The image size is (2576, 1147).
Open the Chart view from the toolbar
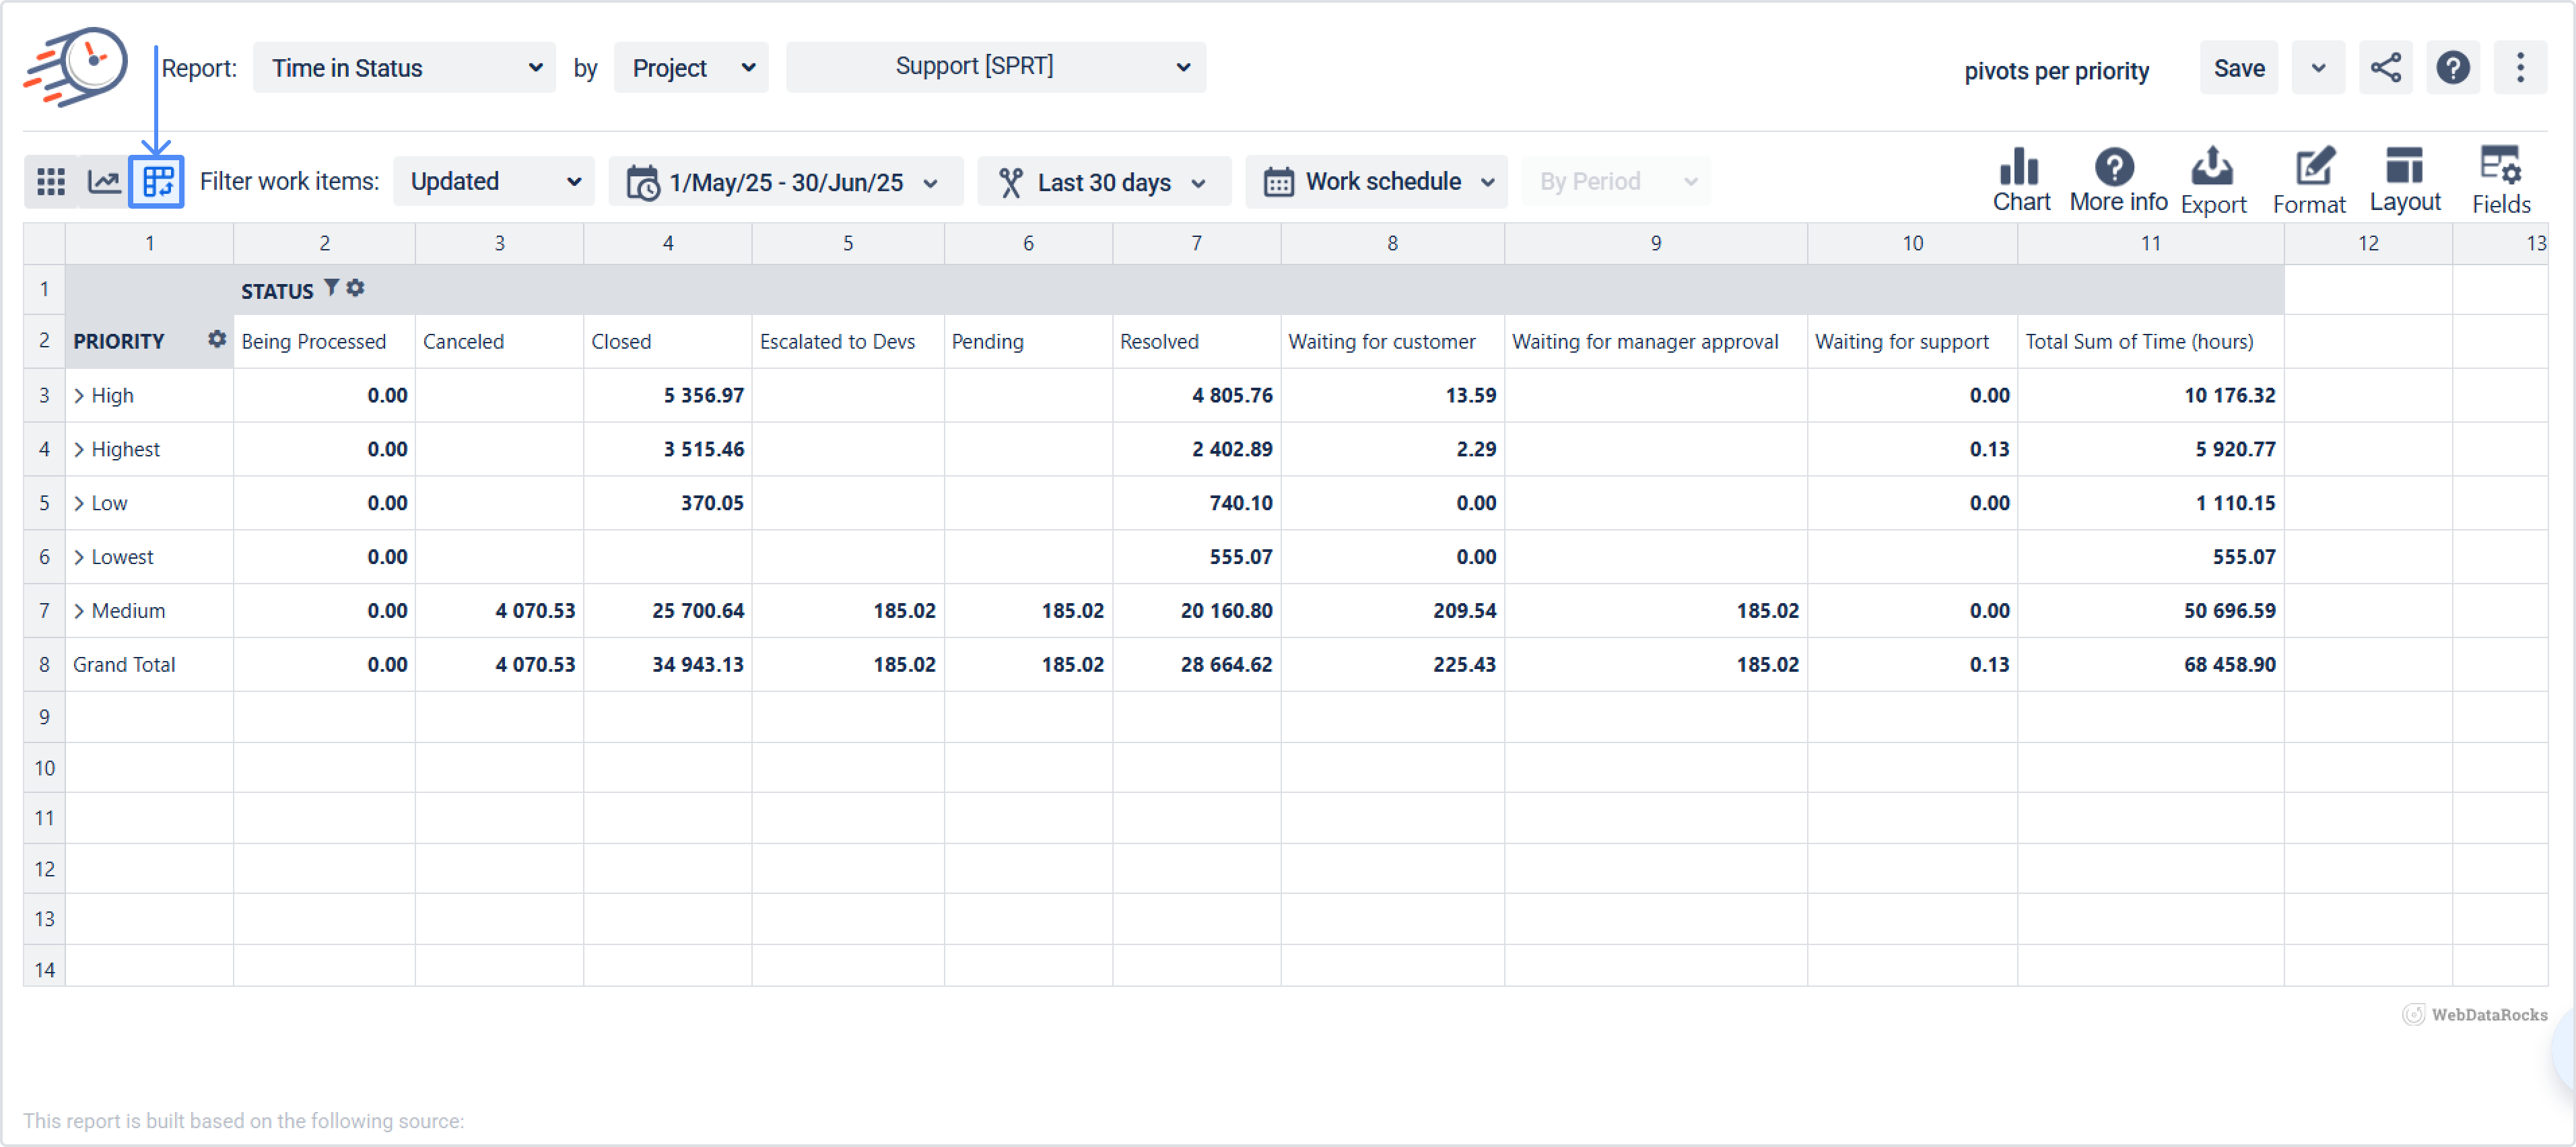2021,180
